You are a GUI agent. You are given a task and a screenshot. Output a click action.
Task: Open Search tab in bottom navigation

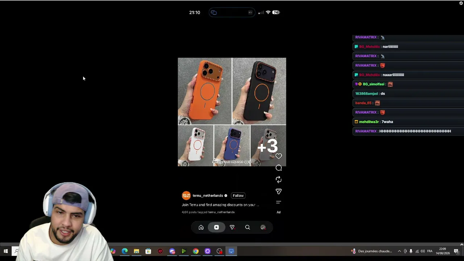pos(248,227)
